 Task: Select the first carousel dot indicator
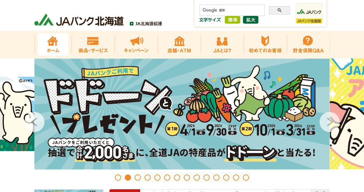118,178
